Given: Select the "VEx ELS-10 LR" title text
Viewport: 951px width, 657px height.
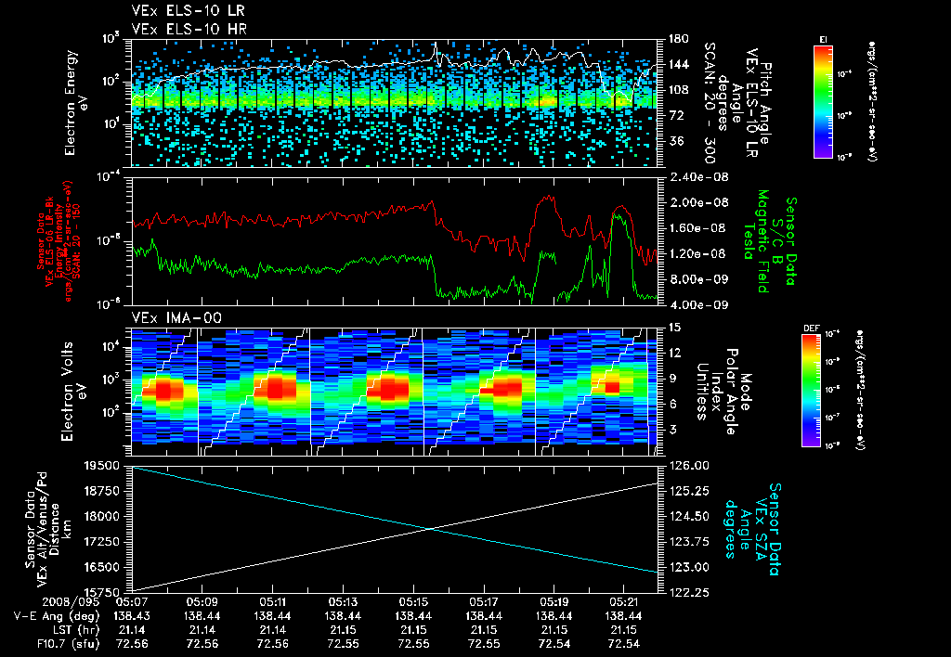Looking at the screenshot, I should pyautogui.click(x=189, y=11).
